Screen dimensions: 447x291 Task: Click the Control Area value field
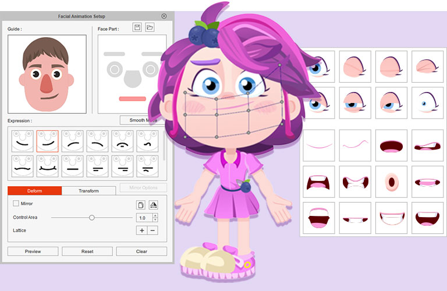(143, 218)
